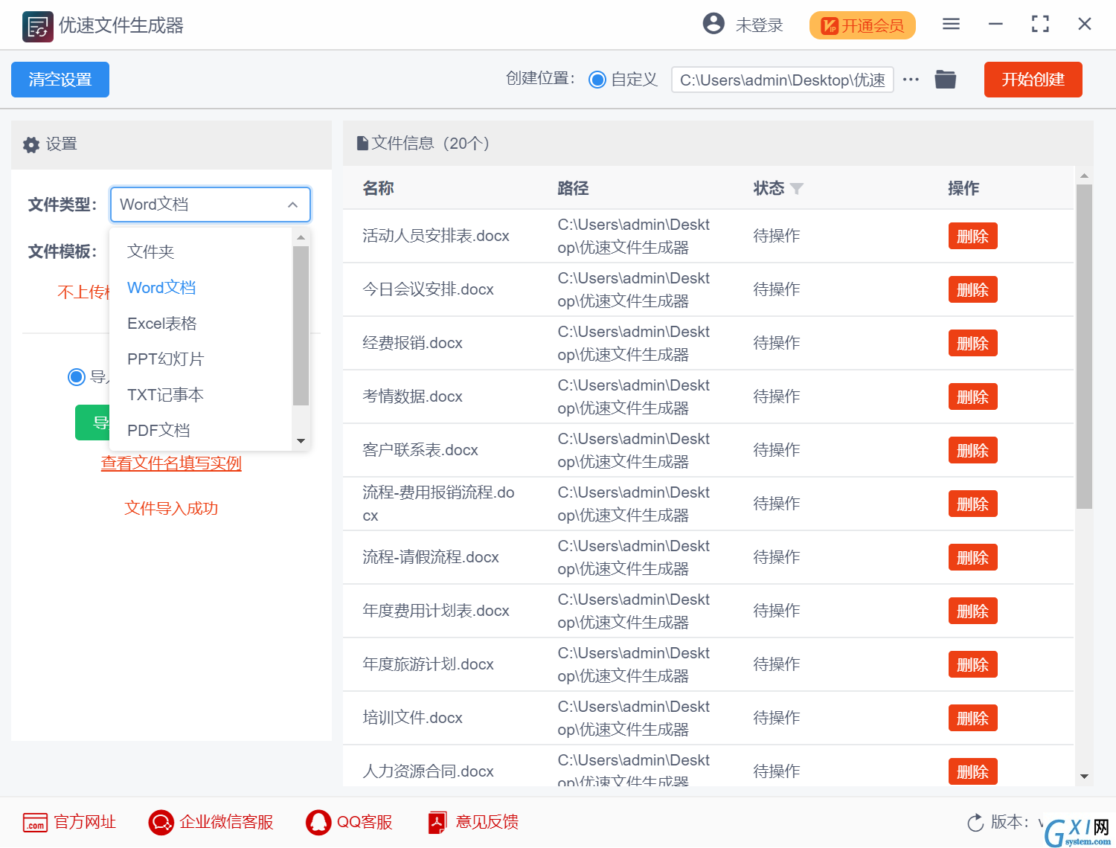Click the dropdown list scrollbar thumb
Viewport: 1116px width, 848px height.
[x=301, y=326]
